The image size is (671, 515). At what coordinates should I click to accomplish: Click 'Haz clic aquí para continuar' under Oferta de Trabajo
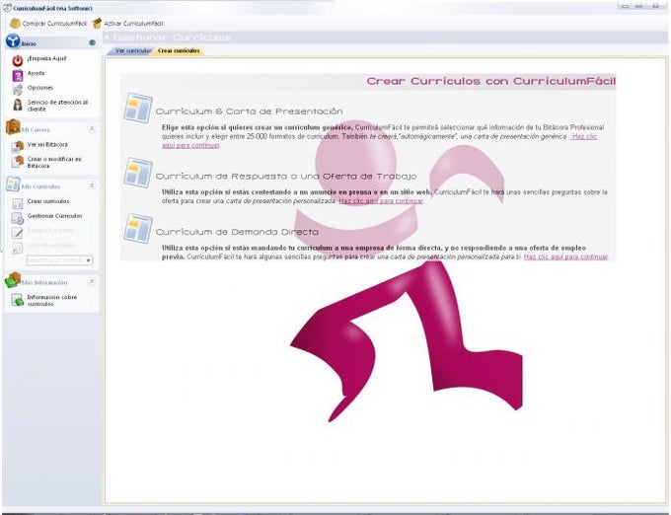381,201
